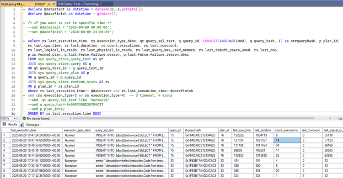
Task: Click last_cpu_time cell '131486'
Action: tap(242, 145)
